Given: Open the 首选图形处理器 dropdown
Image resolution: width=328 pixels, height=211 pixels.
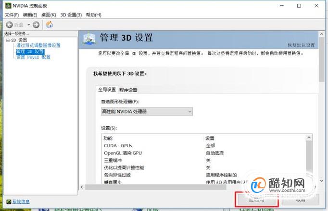Looking at the screenshot, I should 147,112.
